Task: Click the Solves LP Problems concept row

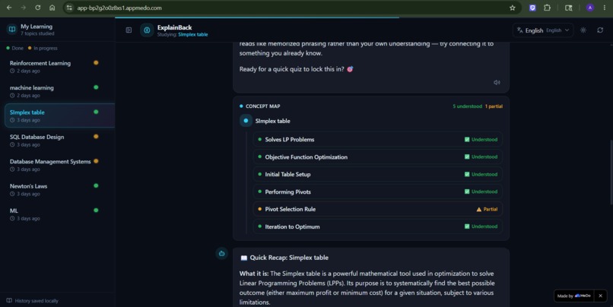Action: 378,139
